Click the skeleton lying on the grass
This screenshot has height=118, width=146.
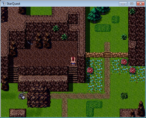pos(22,96)
